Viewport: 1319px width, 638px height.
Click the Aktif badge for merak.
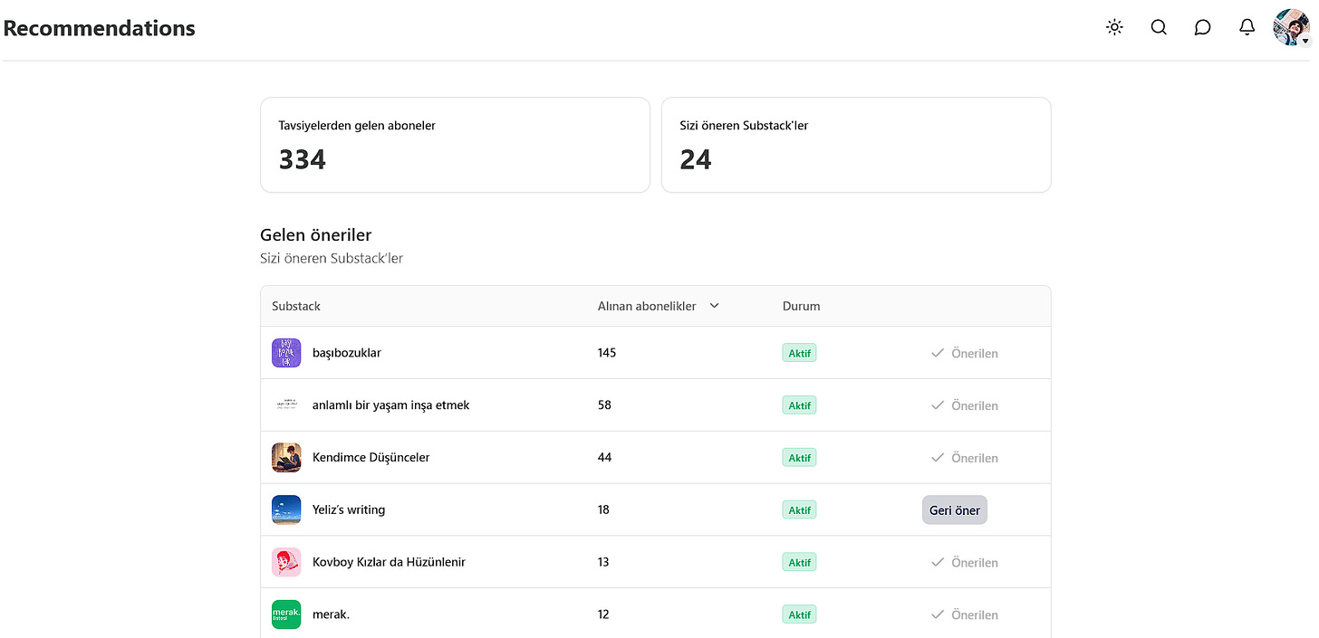pyautogui.click(x=799, y=614)
